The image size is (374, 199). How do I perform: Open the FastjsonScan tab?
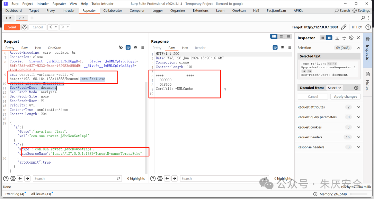coord(276,10)
